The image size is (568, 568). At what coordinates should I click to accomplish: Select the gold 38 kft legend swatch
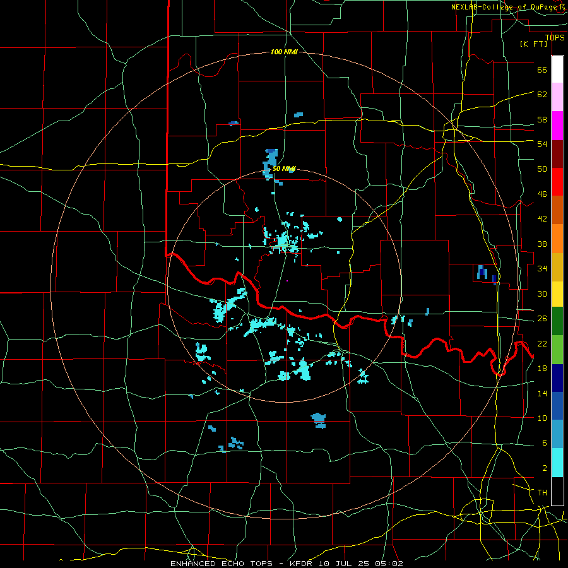(x=557, y=267)
